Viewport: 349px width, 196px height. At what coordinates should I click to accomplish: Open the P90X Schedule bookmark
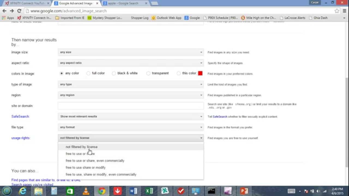(221, 18)
